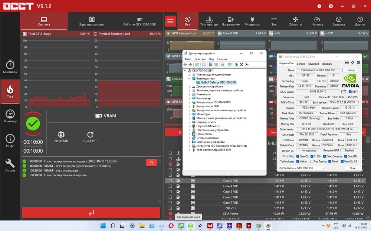Switch to Ядра процессора tab
This screenshot has width=371, height=231.
[x=92, y=21]
